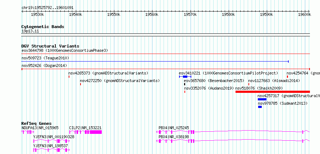Click the chr19:19525792..19601091 coordinate label

tap(47, 8)
